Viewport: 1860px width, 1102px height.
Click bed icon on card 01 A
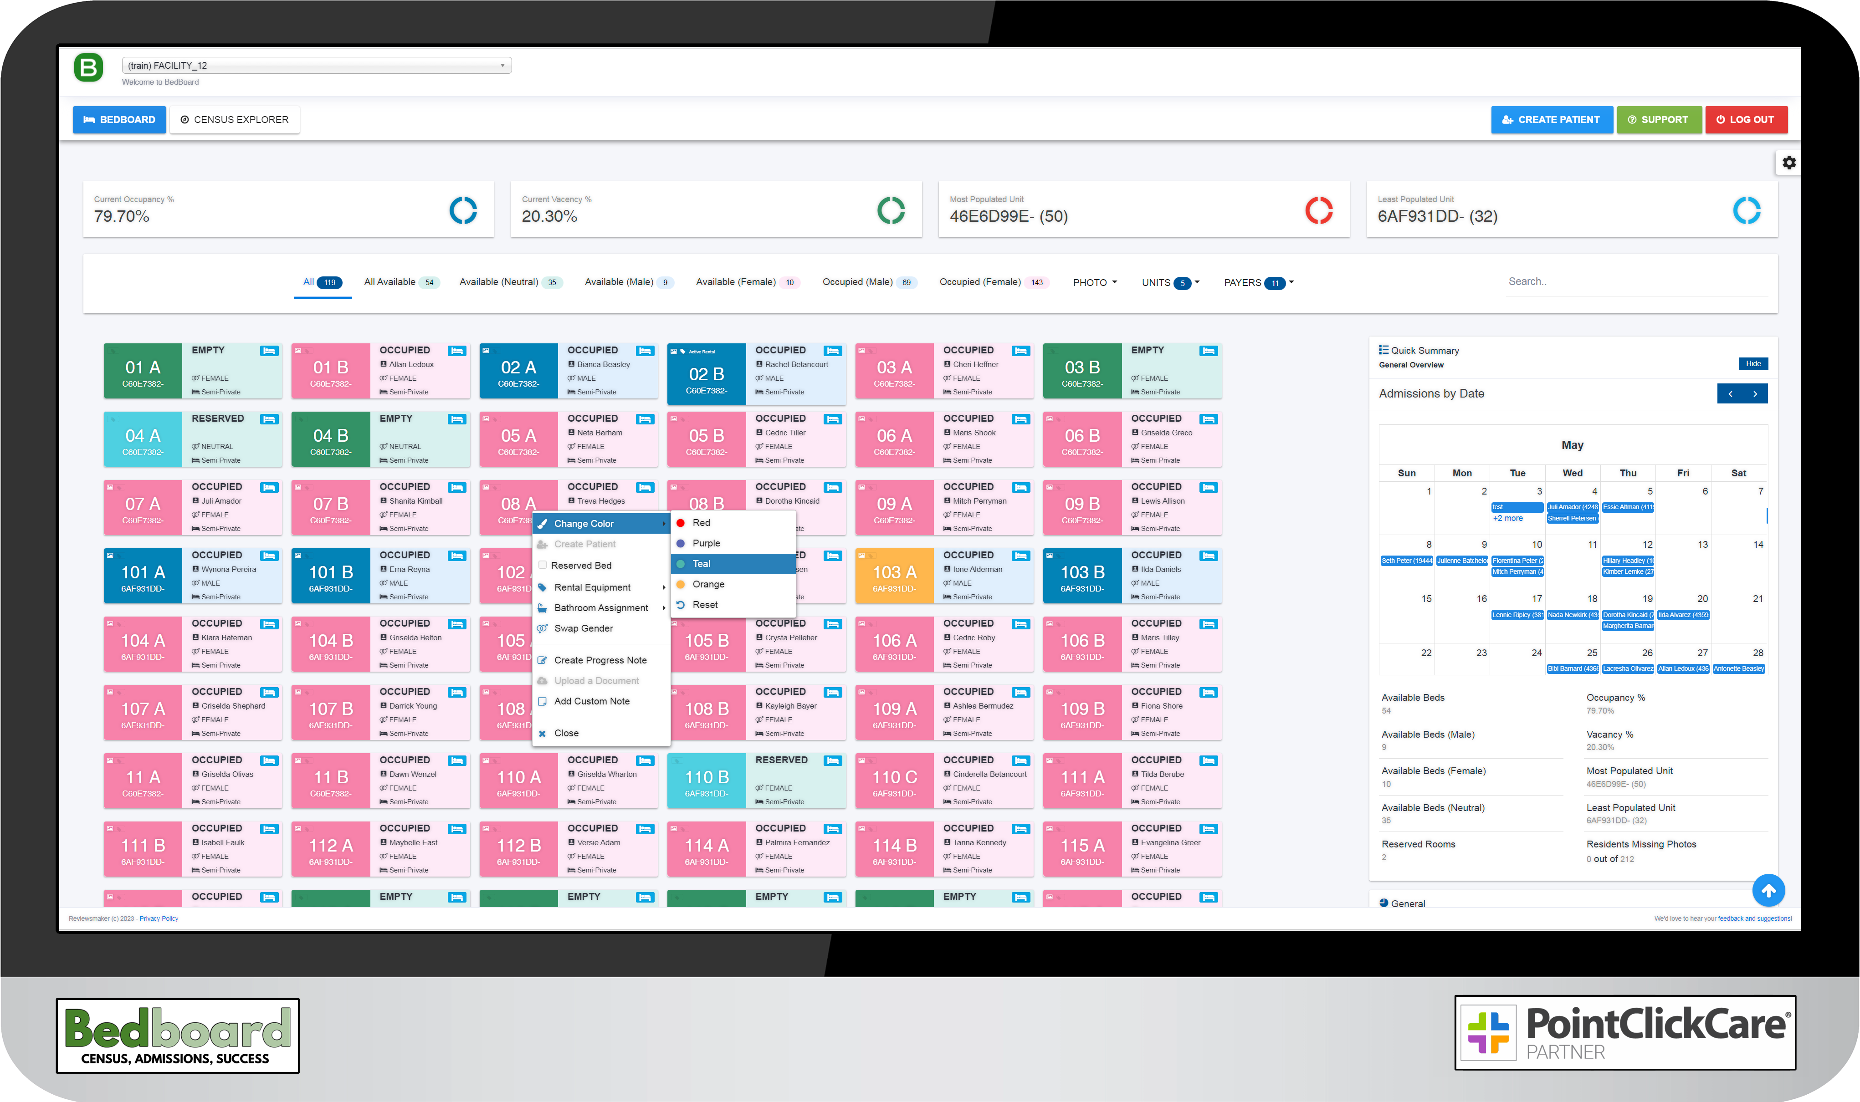(x=269, y=351)
